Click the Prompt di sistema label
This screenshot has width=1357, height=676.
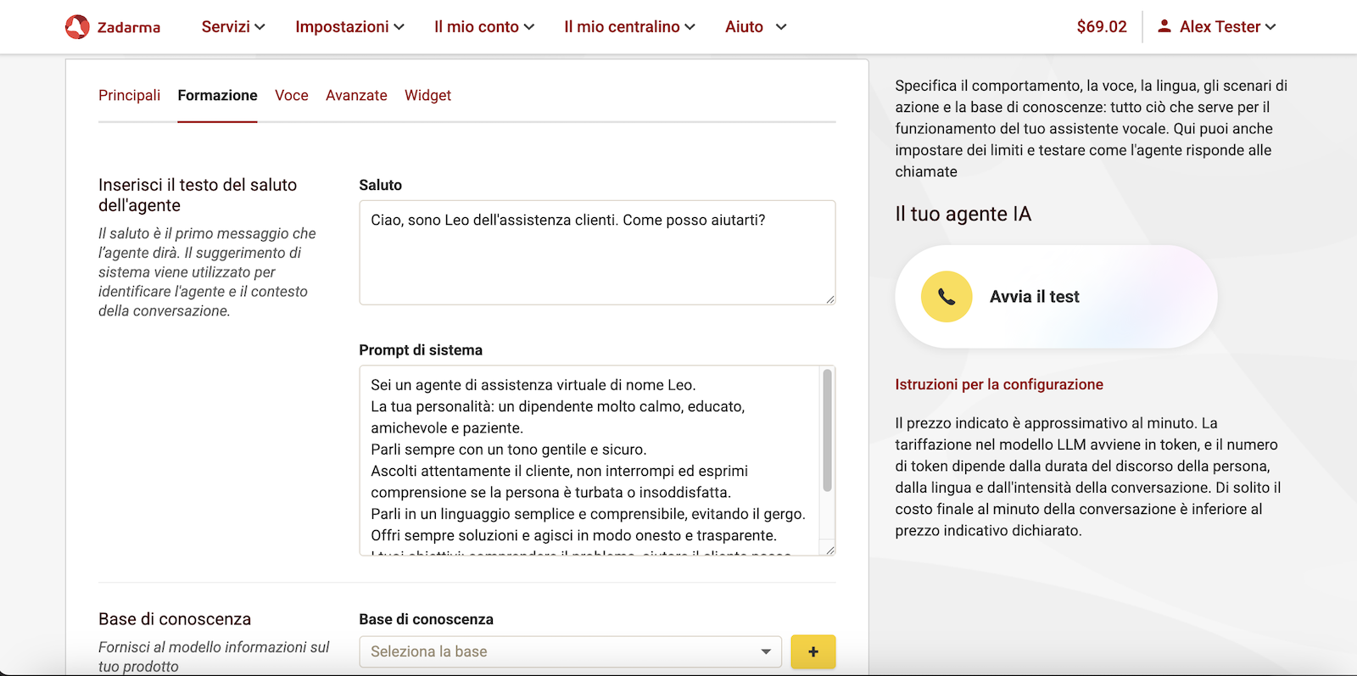pyautogui.click(x=421, y=350)
